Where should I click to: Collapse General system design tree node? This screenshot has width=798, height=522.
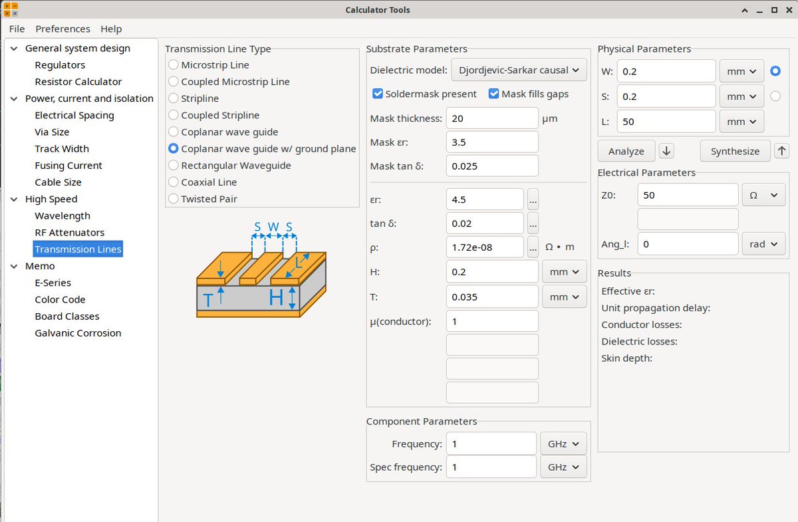coord(13,48)
